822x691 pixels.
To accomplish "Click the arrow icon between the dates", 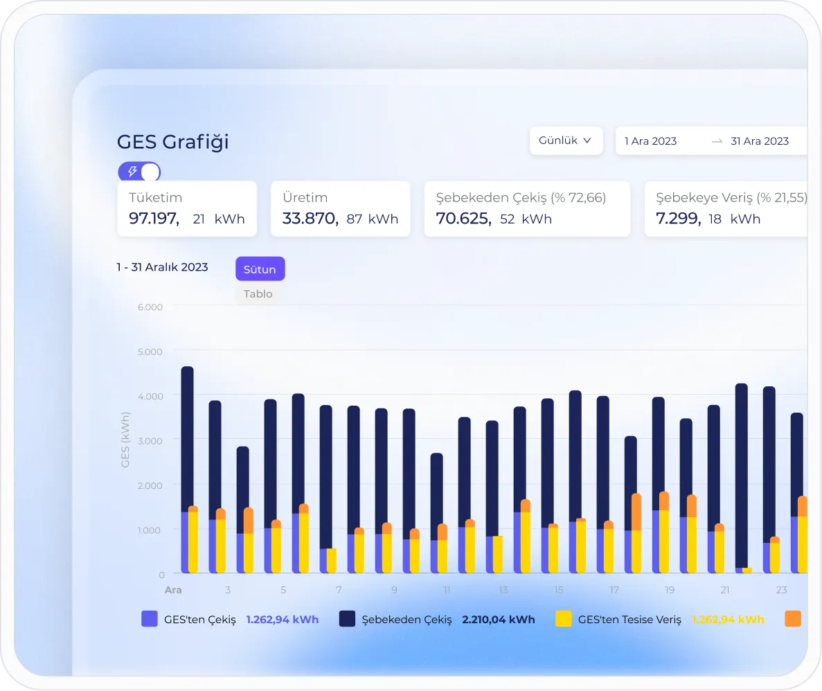I will (x=717, y=141).
